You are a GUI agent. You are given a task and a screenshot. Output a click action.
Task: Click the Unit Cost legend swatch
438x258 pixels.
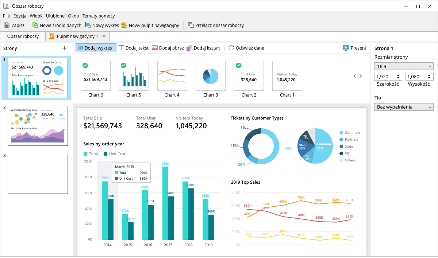coord(105,154)
